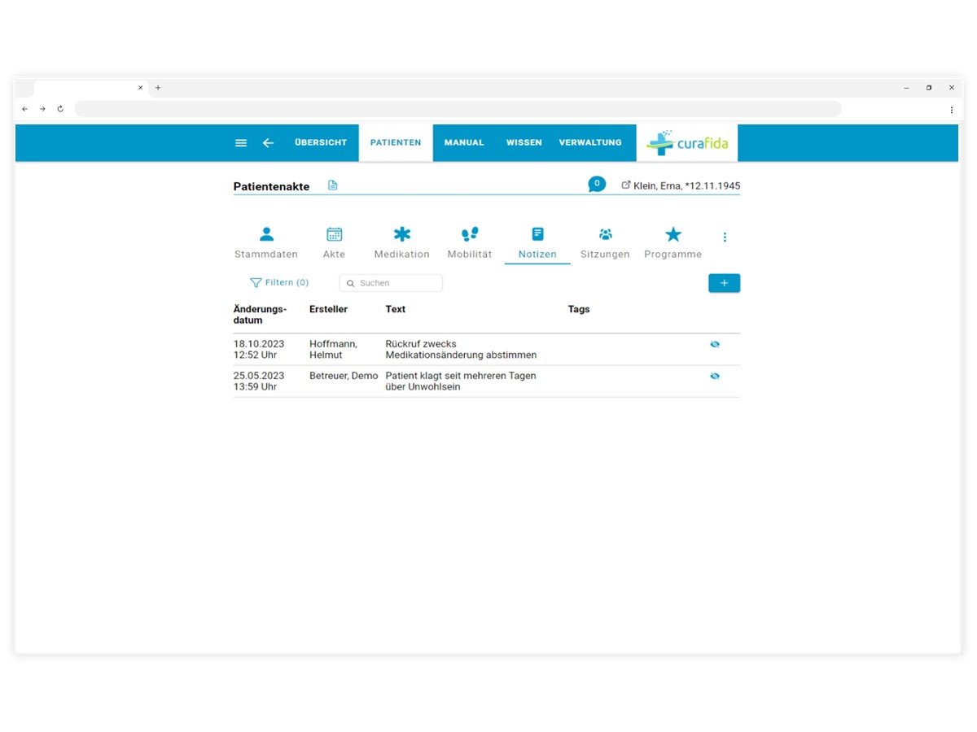Open the Wissen menu
Screen dimensions: 977x732
click(524, 142)
